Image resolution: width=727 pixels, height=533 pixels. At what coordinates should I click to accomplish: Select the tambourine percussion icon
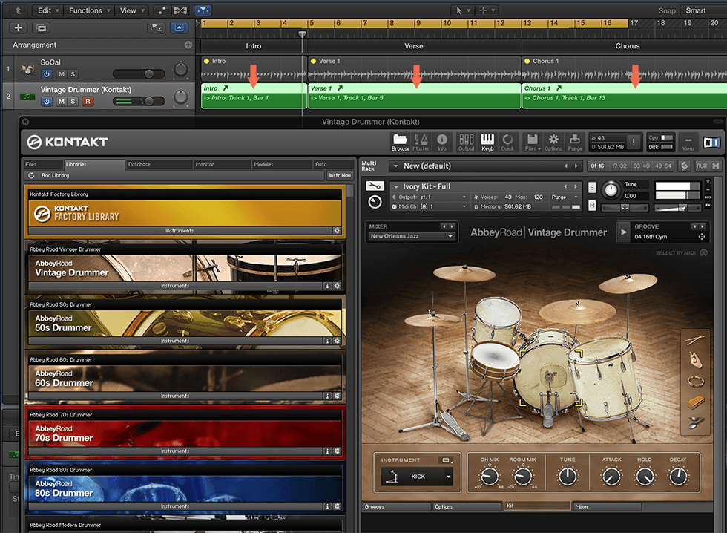click(x=696, y=382)
